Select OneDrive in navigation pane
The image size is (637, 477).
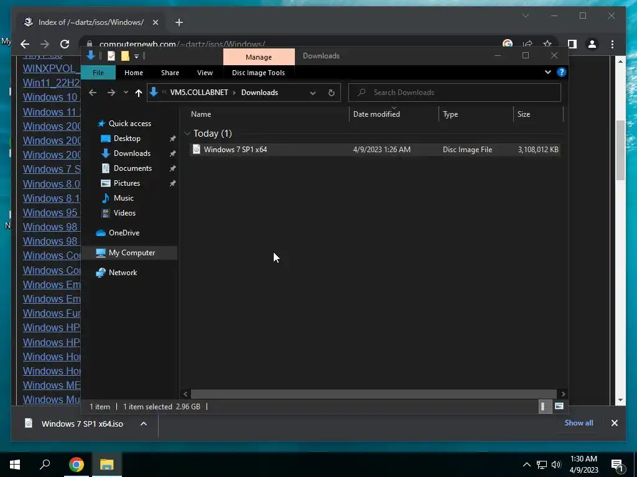coord(124,233)
